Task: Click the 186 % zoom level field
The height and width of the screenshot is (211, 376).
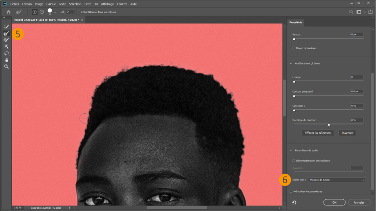Action: pyautogui.click(x=18, y=207)
